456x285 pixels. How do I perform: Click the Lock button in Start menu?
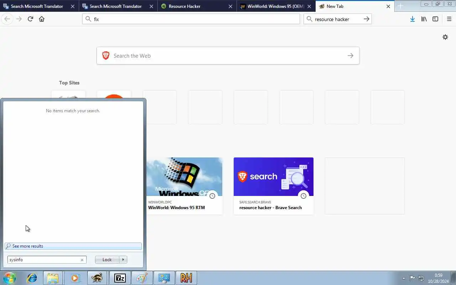tap(107, 260)
